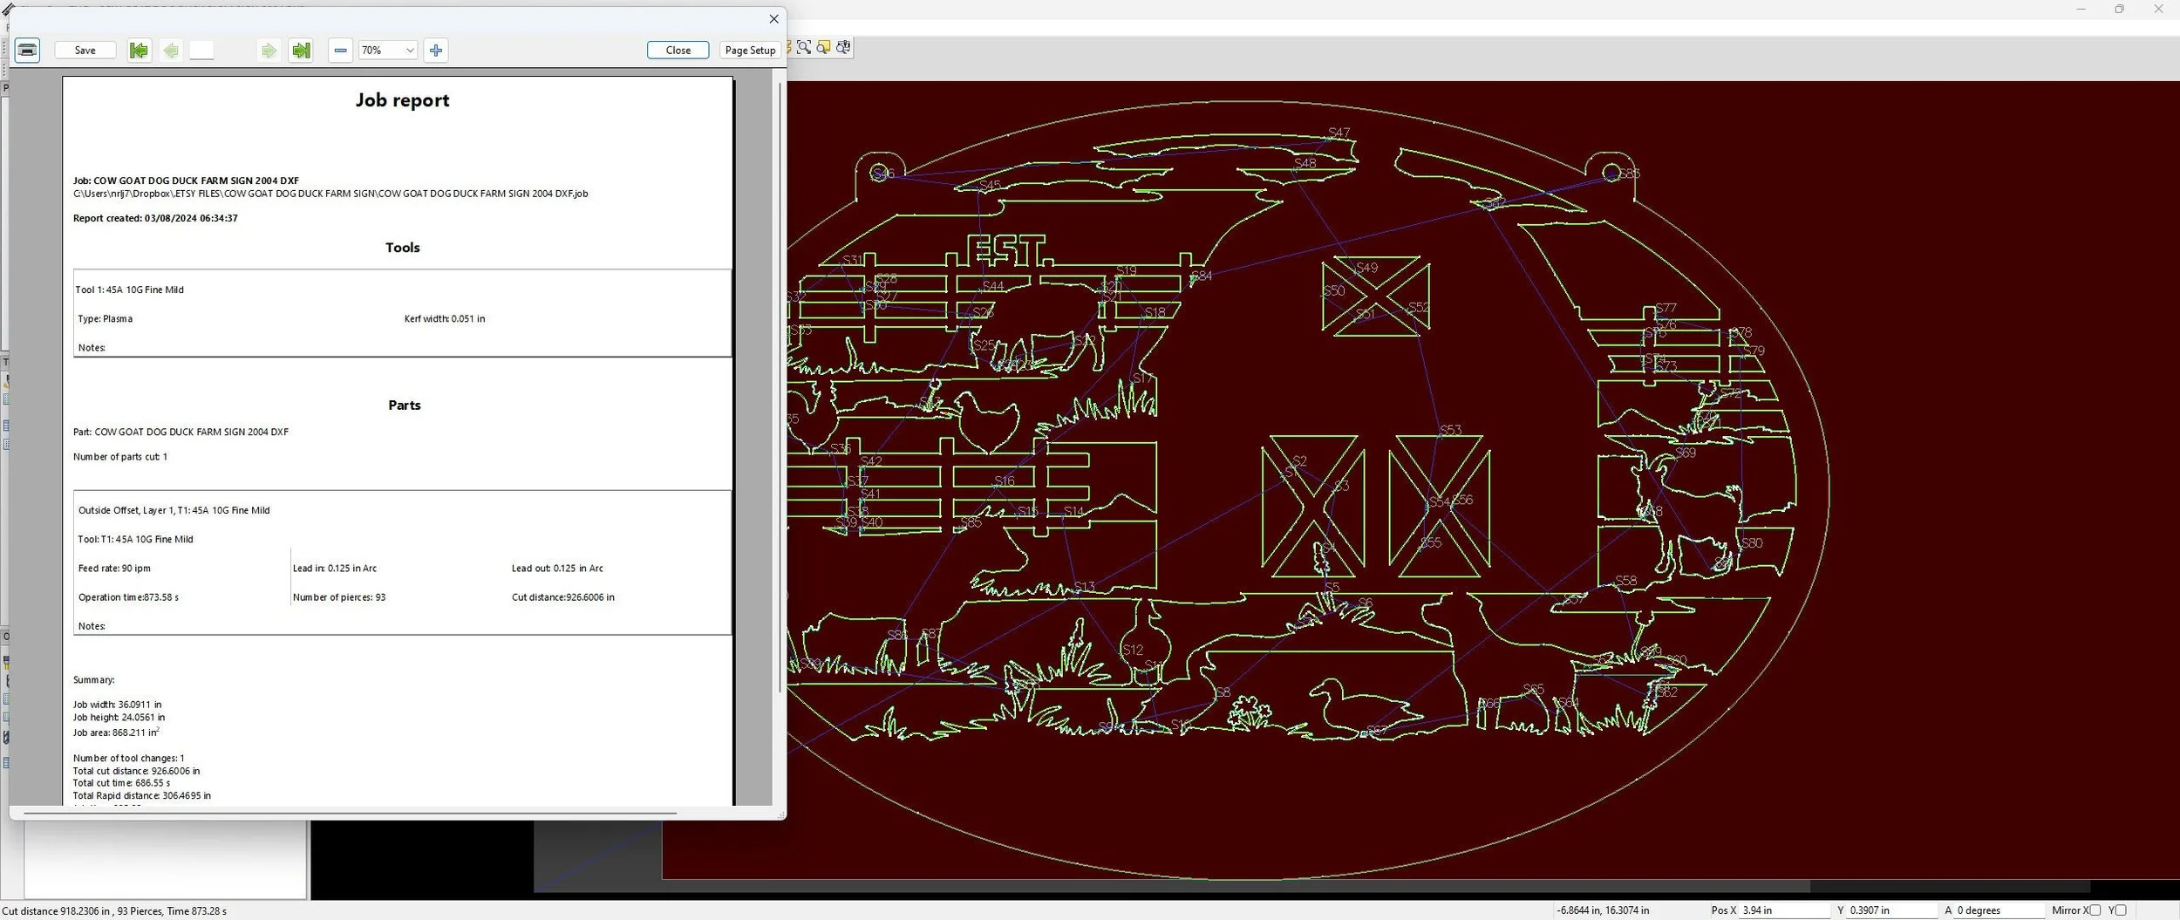Screen dimensions: 2180x920
Task: Click the 'Job report' heading
Action: (x=402, y=100)
